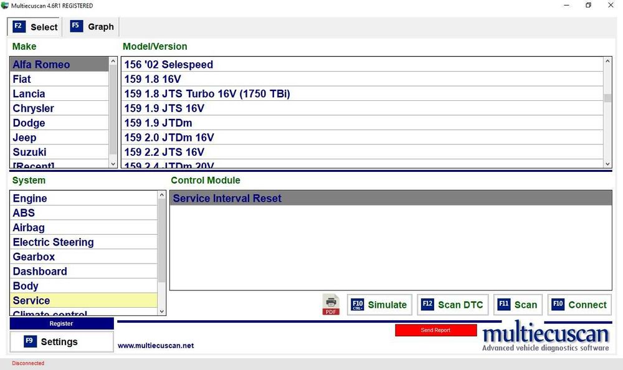Open the Select tab
This screenshot has height=370, width=623.
(x=34, y=27)
